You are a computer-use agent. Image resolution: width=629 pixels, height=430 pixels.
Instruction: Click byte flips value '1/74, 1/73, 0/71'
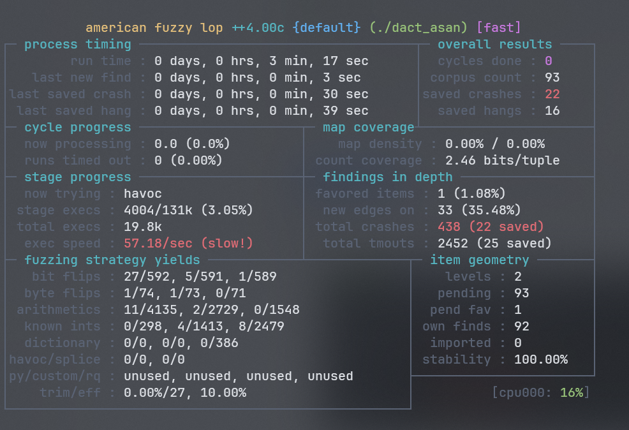[185, 293]
